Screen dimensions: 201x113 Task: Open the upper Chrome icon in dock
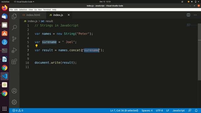click(4, 68)
